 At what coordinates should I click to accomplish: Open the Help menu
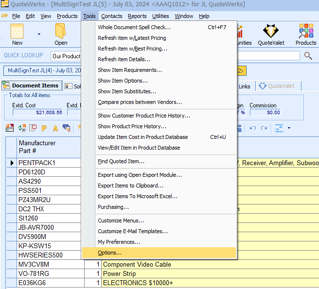(x=204, y=16)
